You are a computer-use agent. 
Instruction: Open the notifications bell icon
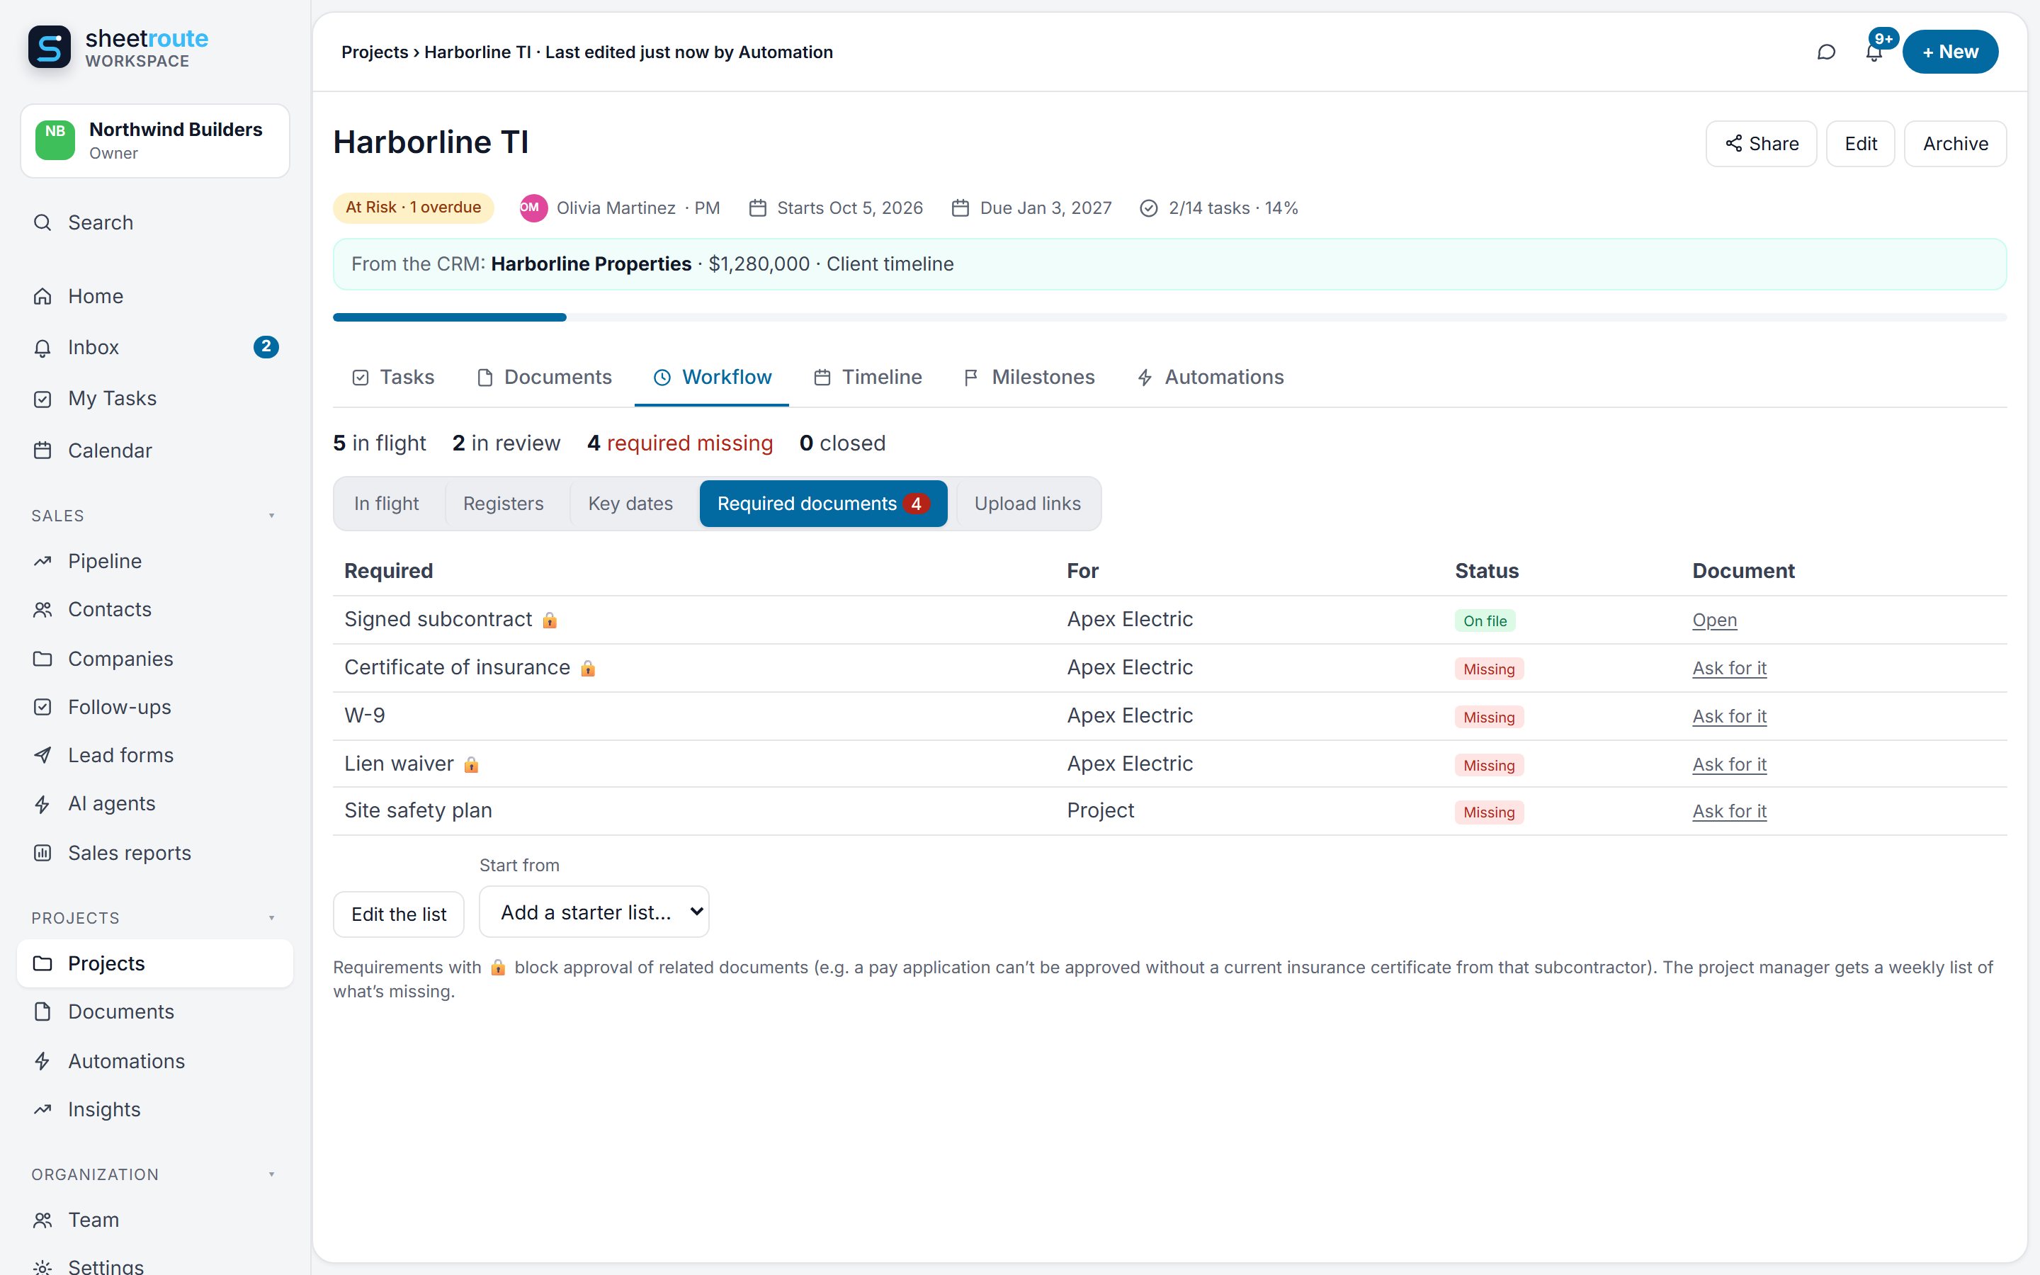(x=1873, y=52)
